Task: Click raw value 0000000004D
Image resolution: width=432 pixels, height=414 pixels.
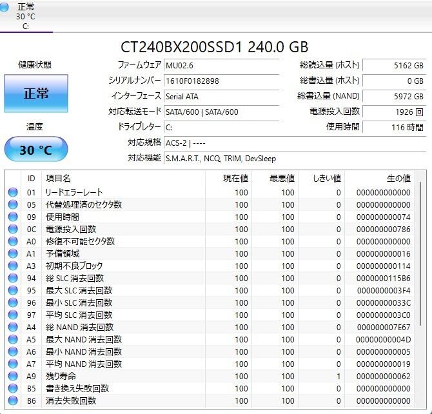Action: point(383,340)
